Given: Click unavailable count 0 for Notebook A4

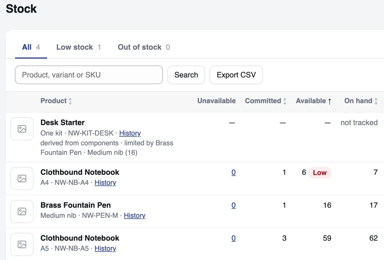Looking at the screenshot, I should 234,172.
